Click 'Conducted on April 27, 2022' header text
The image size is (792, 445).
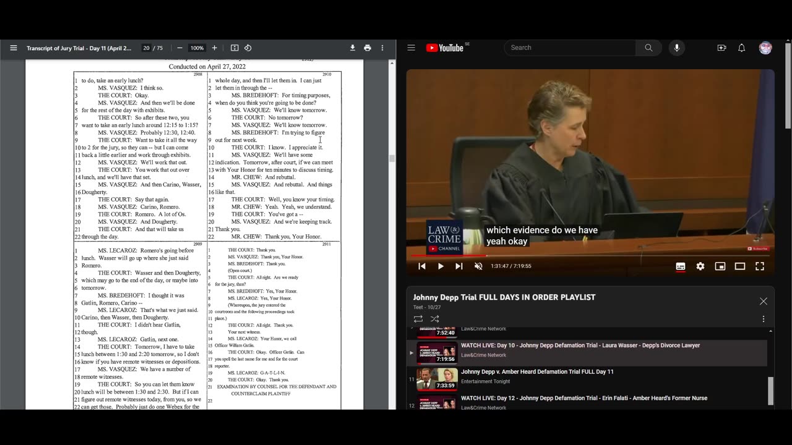point(207,66)
